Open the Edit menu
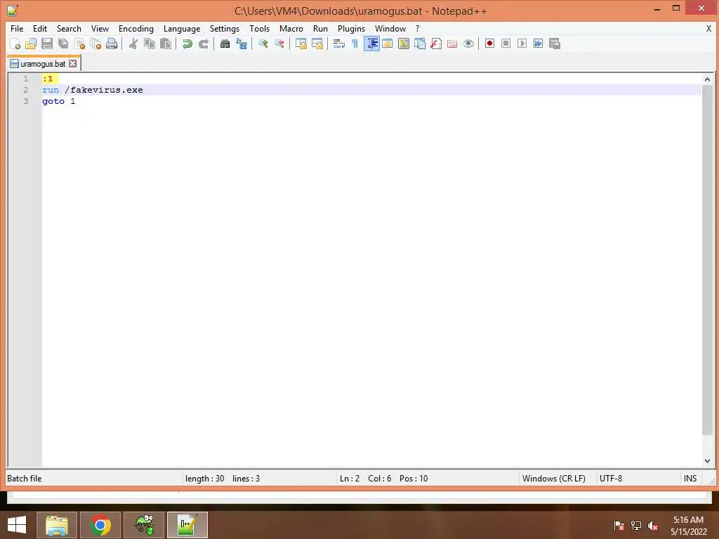Screen dimensions: 719x539 click(40, 28)
